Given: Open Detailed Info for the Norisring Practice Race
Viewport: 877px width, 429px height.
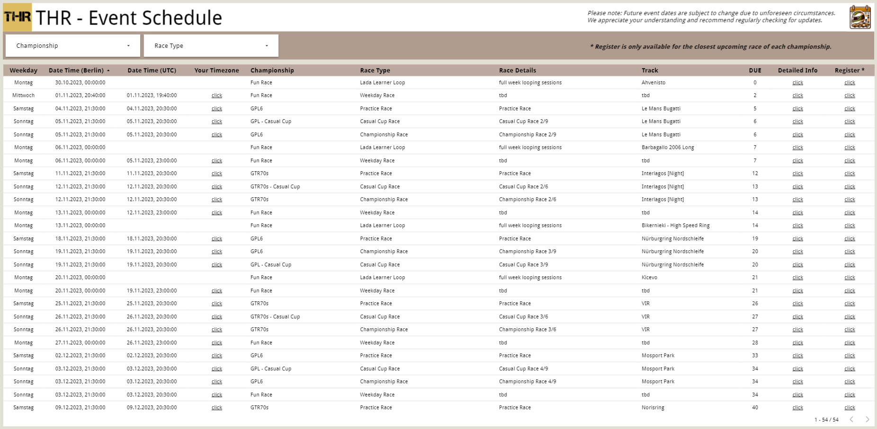Looking at the screenshot, I should [x=797, y=408].
